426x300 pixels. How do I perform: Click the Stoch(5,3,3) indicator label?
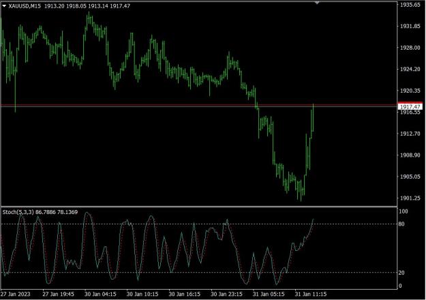pyautogui.click(x=18, y=212)
